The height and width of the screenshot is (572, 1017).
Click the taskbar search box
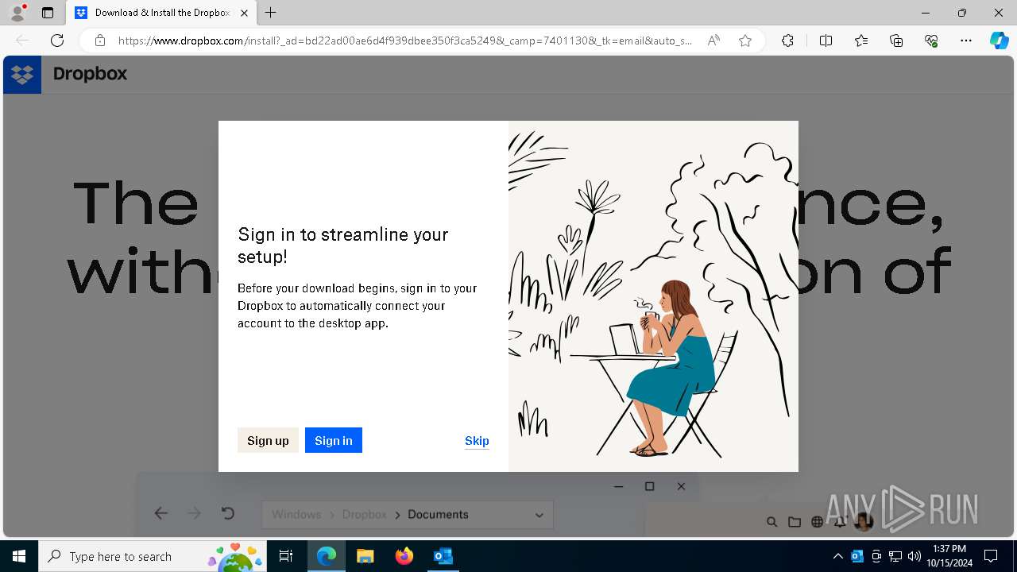pyautogui.click(x=153, y=556)
